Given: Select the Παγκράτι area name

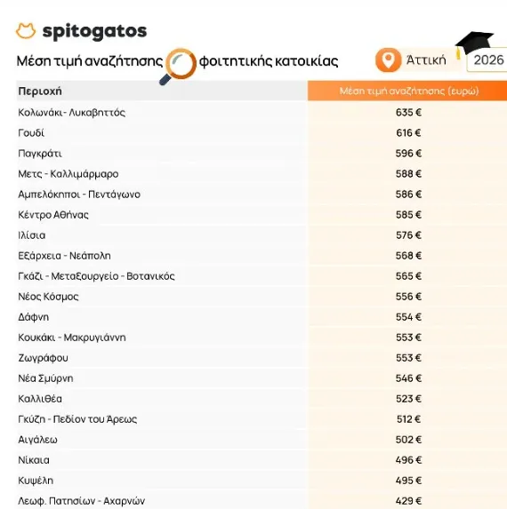Looking at the screenshot, I should [x=40, y=154].
